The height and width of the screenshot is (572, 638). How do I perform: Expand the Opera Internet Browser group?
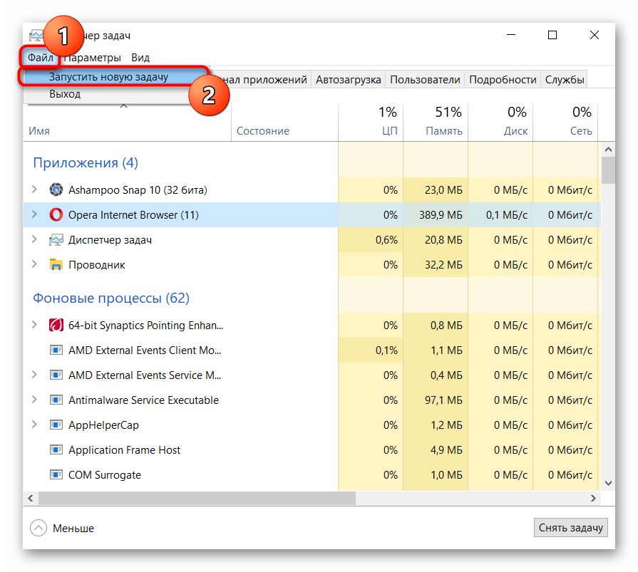tap(34, 214)
